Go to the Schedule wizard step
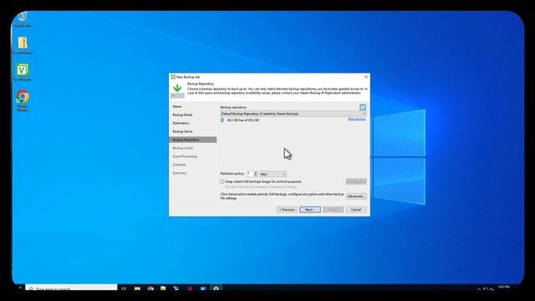Image resolution: width=535 pixels, height=301 pixels. click(x=179, y=165)
